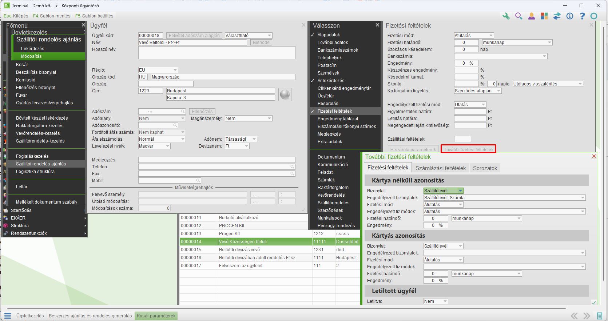The width and height of the screenshot is (608, 321).
Task: Click the blue info circle icon
Action: point(570,16)
